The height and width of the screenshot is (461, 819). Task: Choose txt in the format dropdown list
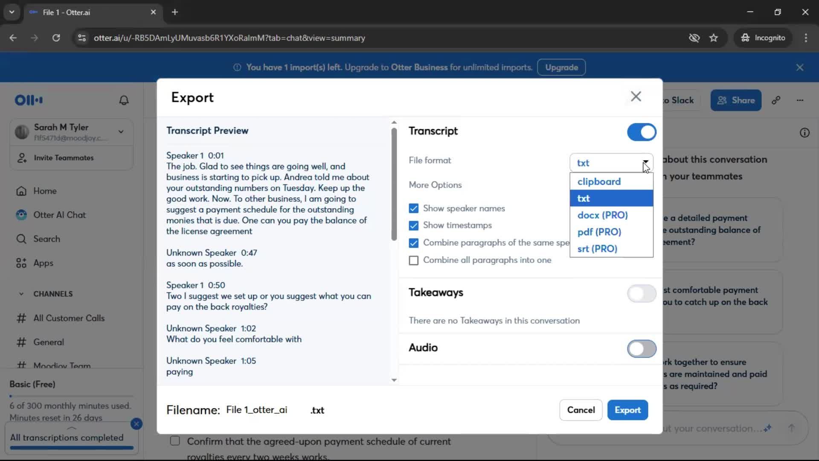pos(611,198)
